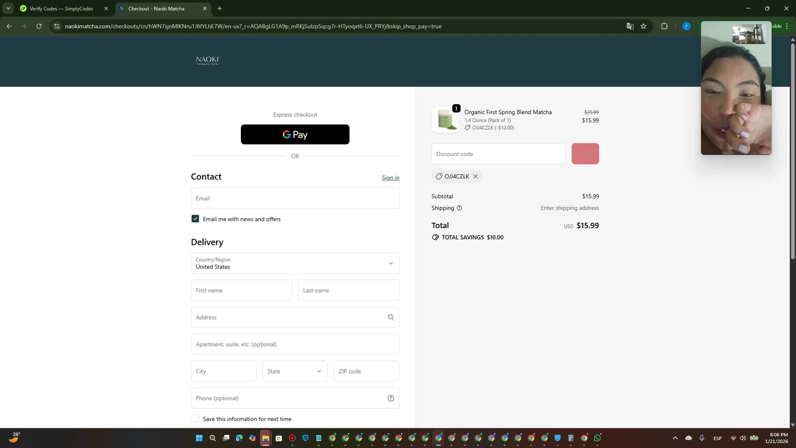Open Calculator from the taskbar

point(571,438)
